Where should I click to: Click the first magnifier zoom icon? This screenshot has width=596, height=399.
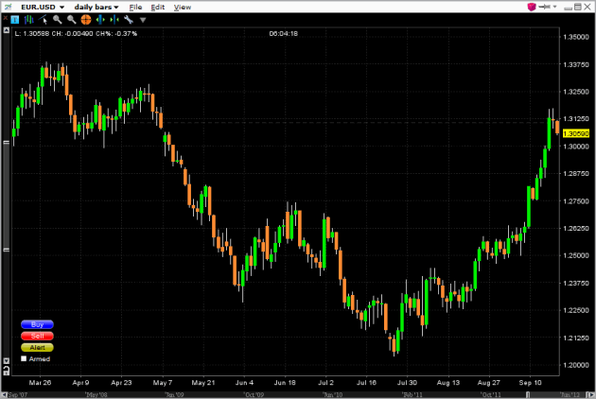[58, 19]
